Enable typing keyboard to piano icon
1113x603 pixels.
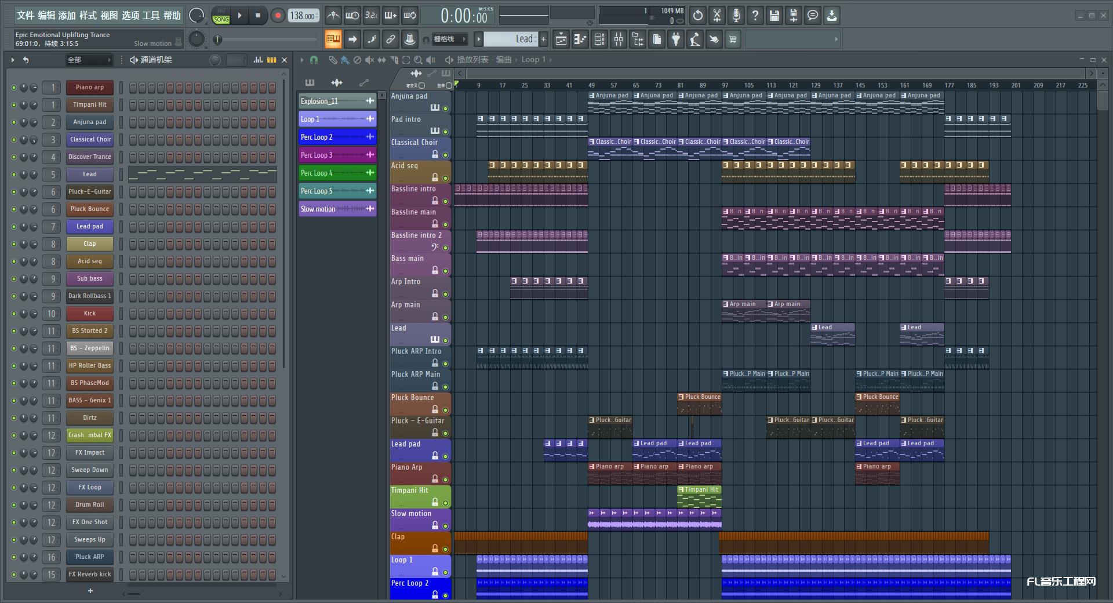coord(333,39)
